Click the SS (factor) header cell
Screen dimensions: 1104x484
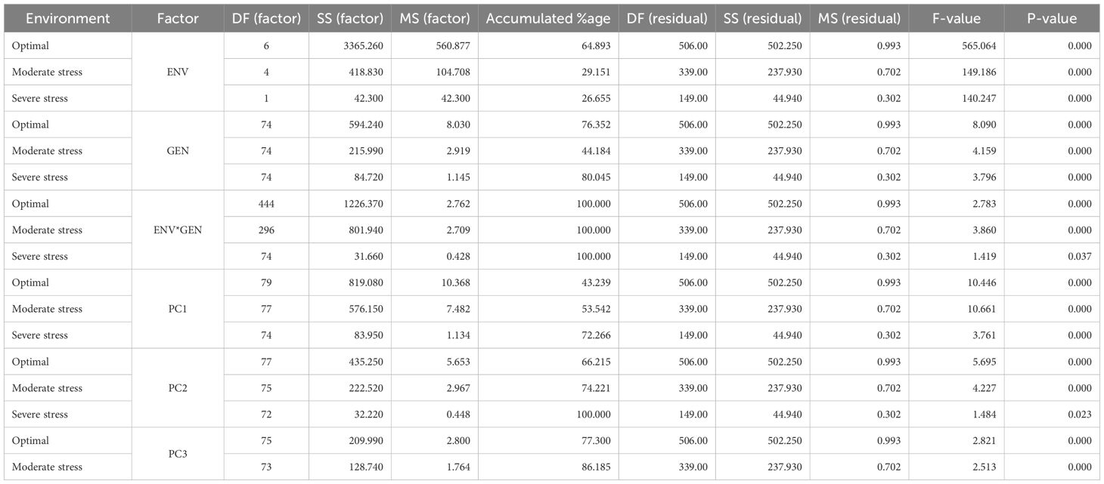pos(352,19)
